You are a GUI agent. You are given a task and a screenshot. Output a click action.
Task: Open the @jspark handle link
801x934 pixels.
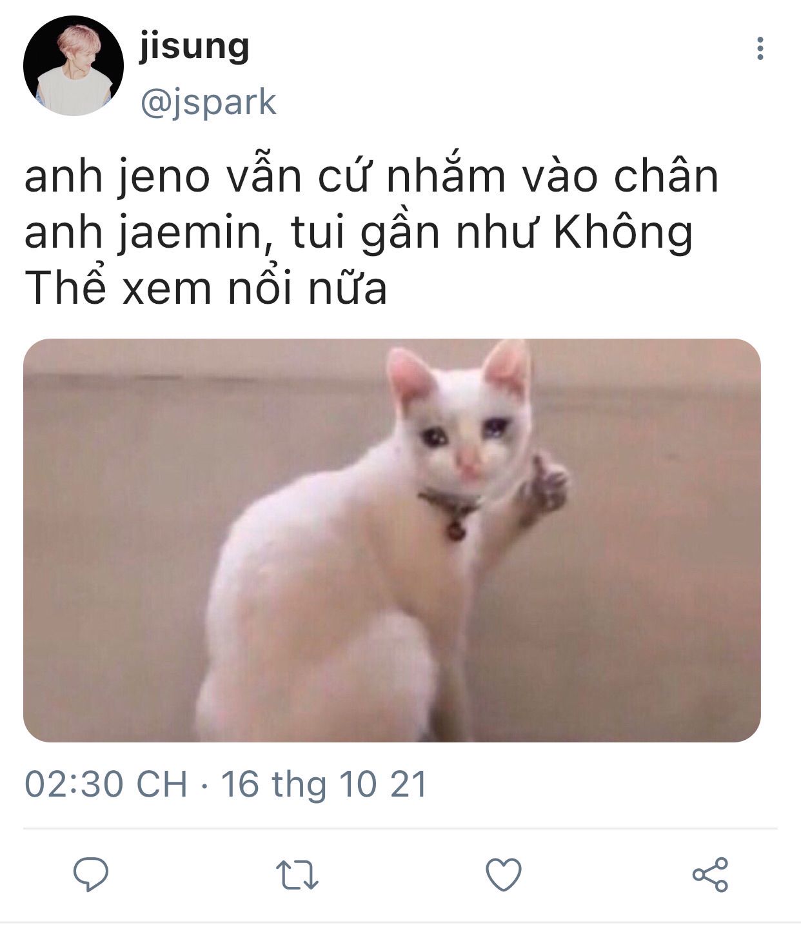coord(208,103)
